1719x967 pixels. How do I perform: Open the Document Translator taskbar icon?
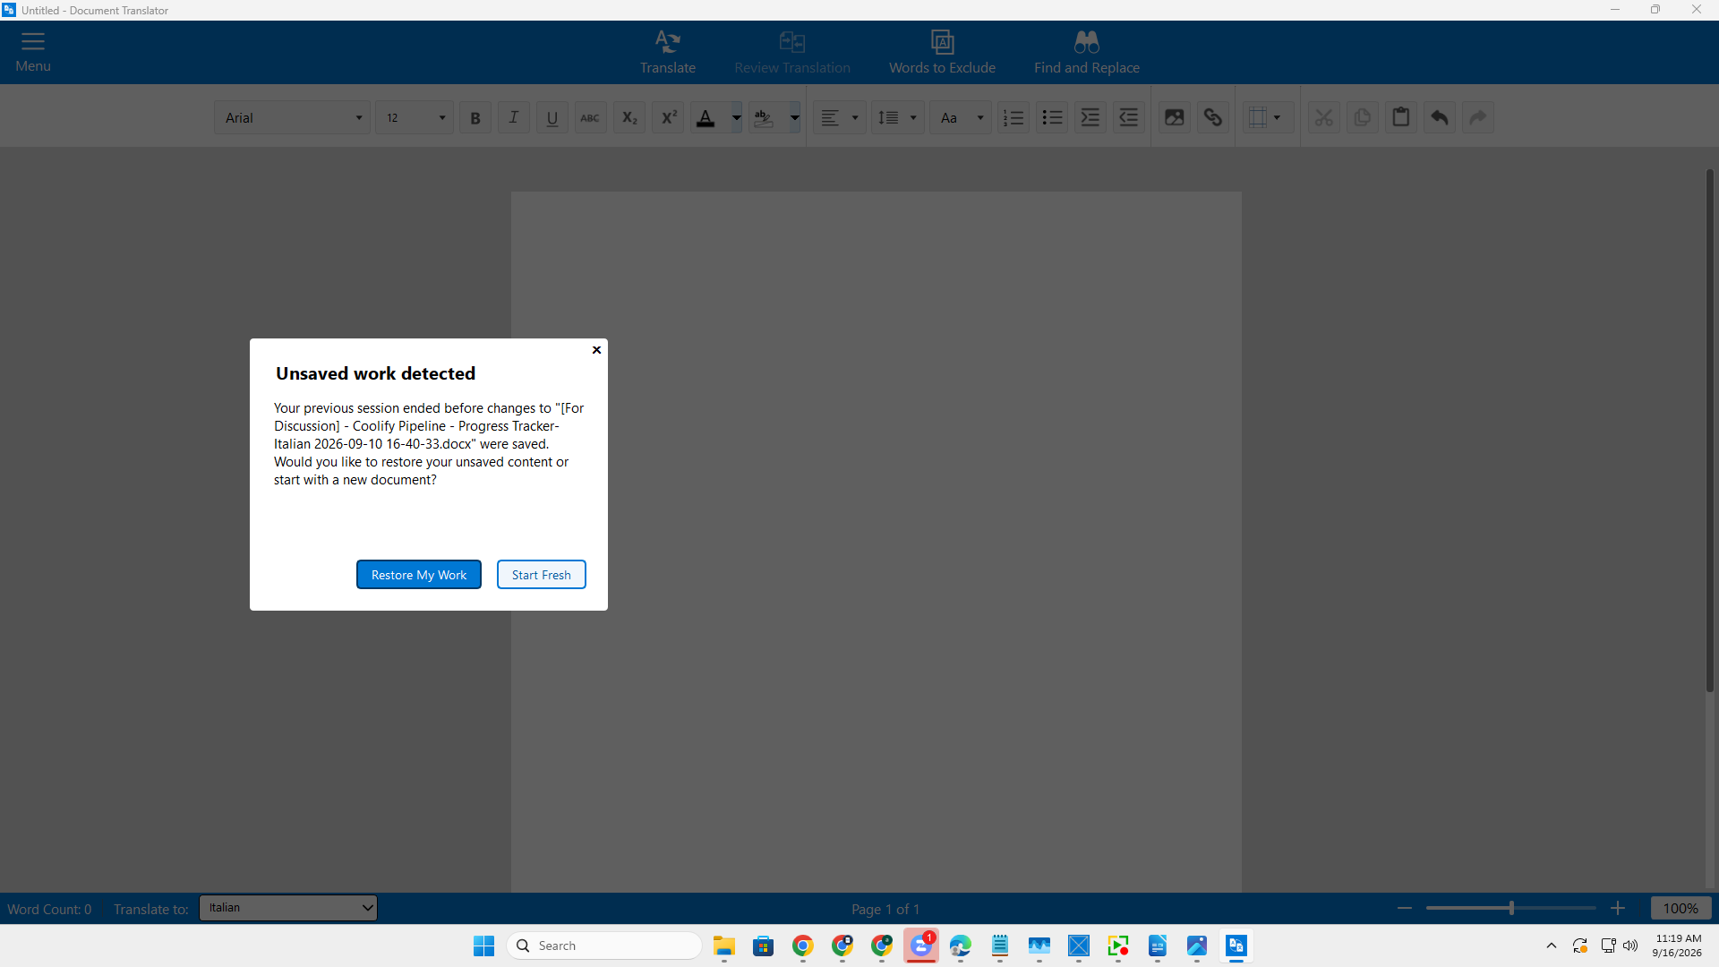click(x=1236, y=946)
